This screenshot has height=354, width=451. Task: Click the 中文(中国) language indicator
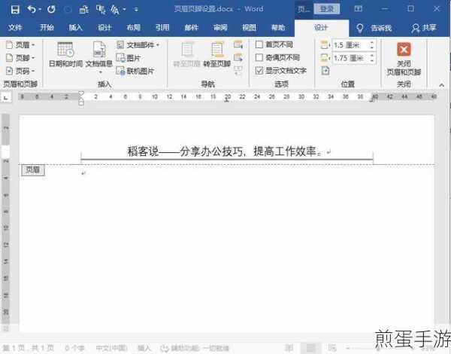[x=111, y=348]
